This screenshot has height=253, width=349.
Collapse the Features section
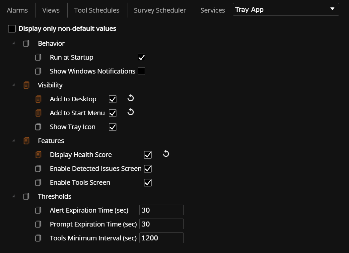(x=14, y=140)
